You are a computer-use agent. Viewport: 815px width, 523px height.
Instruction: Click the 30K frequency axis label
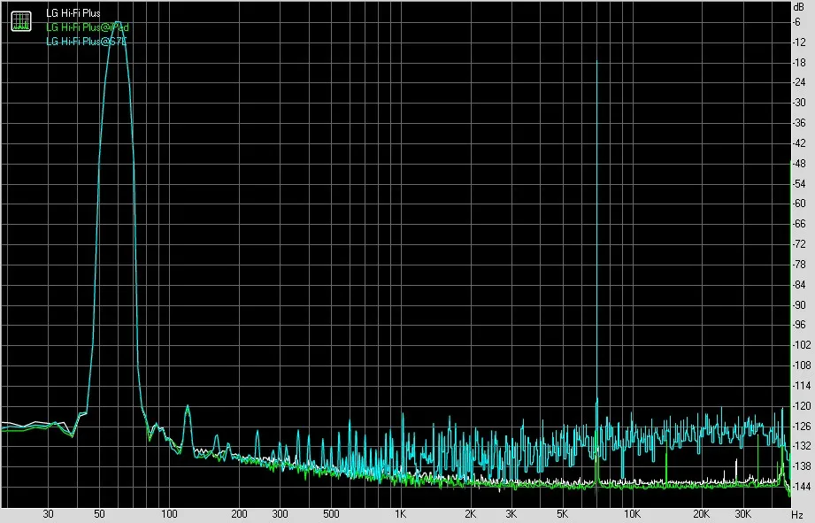(743, 514)
